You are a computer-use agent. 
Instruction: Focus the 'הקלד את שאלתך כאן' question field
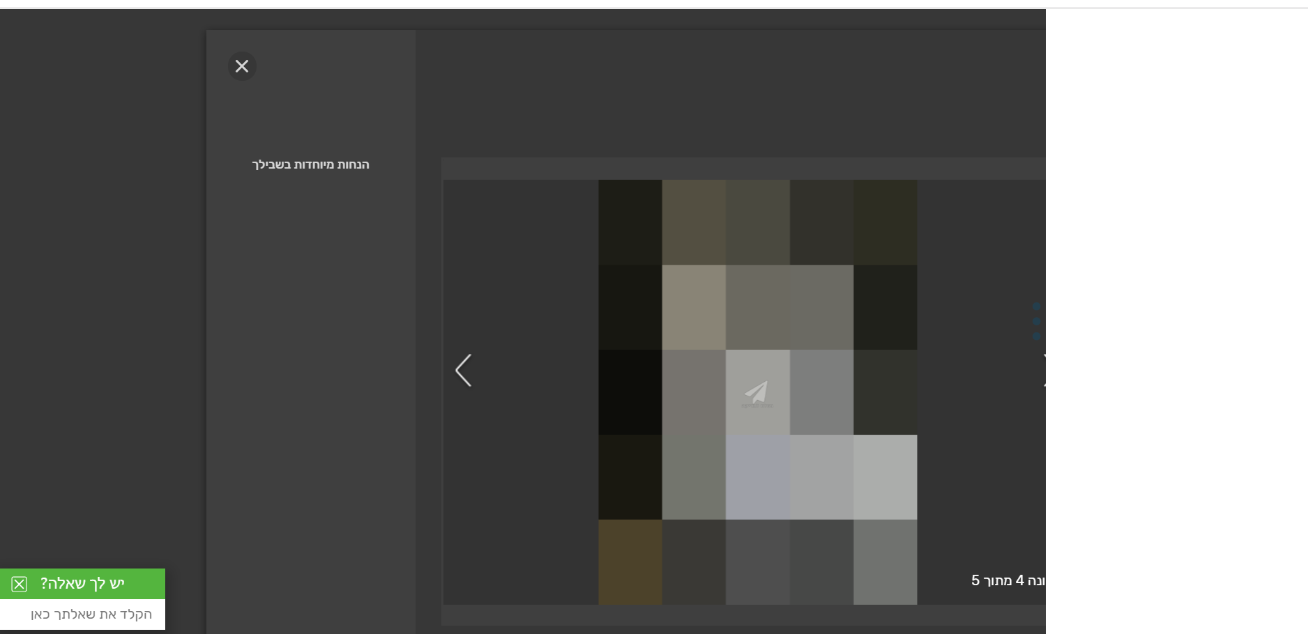point(91,614)
